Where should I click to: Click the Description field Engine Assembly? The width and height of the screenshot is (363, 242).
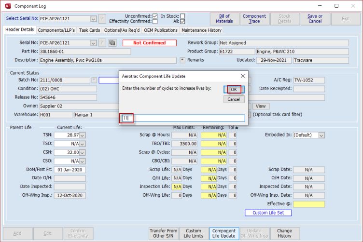coord(108,60)
